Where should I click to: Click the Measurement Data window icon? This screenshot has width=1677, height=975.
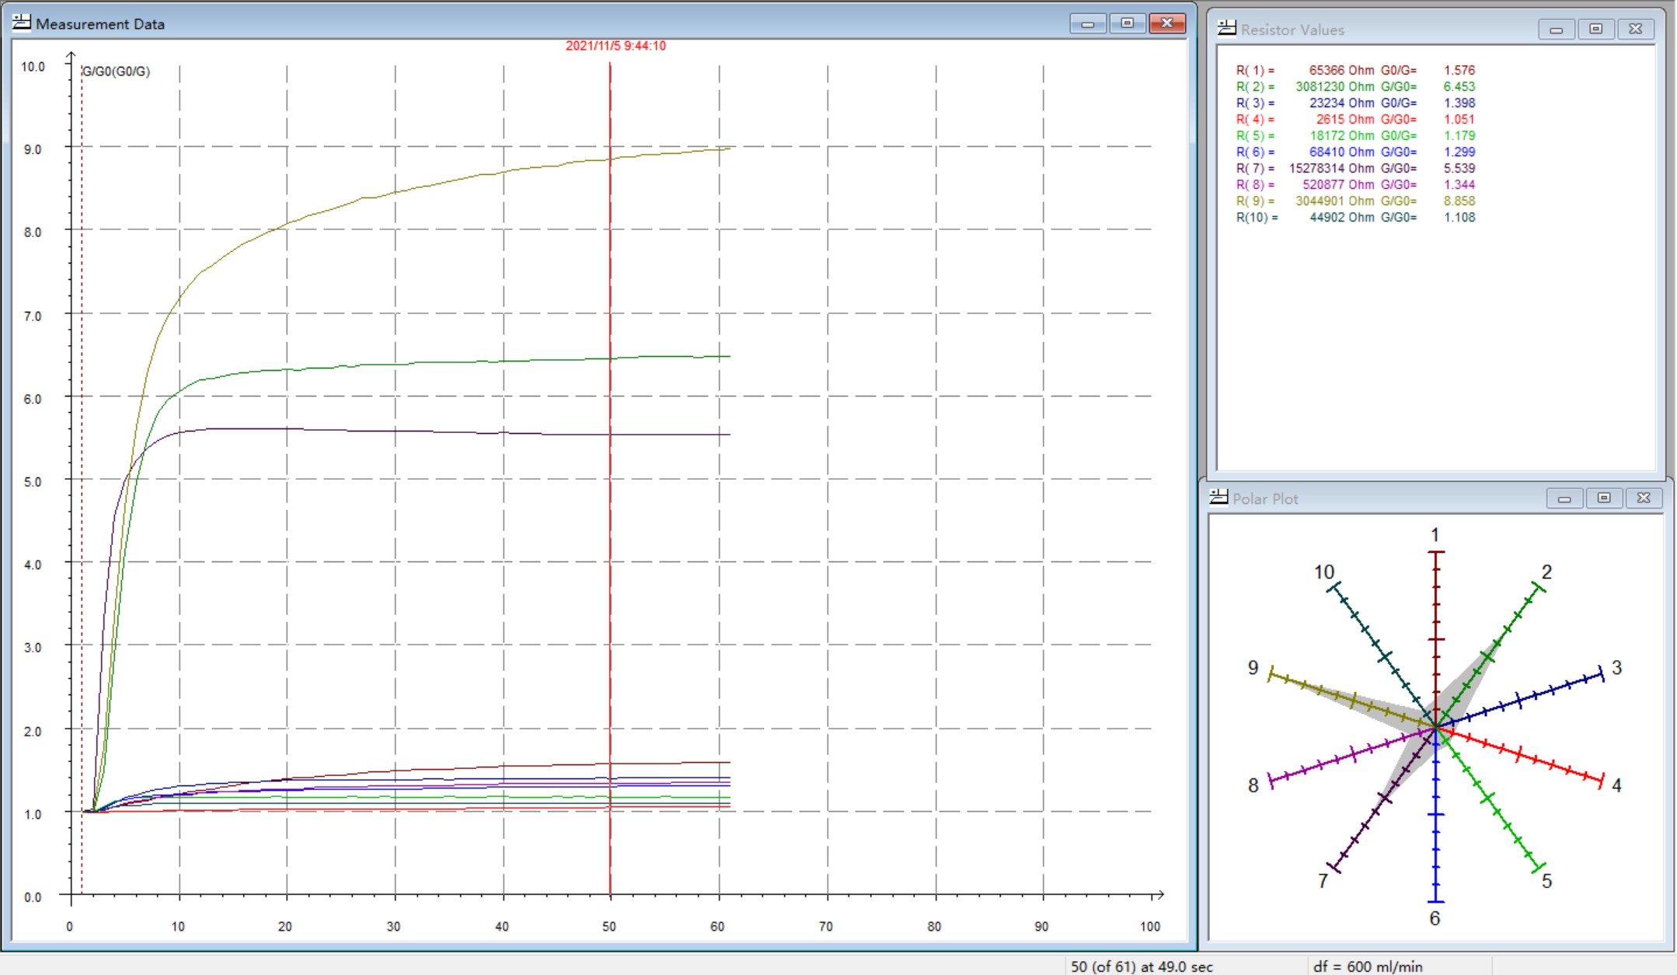(x=22, y=23)
